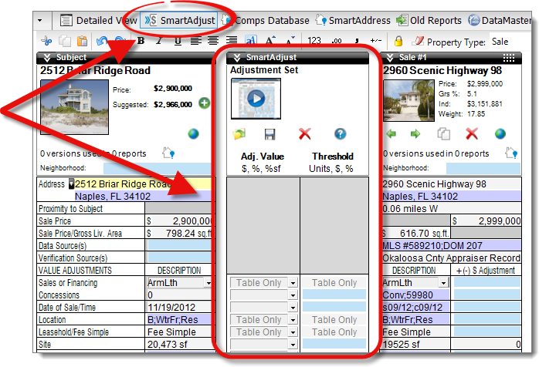Move Sale #1 left with green arrow
Viewport: 539px width, 367px height.
point(391,134)
